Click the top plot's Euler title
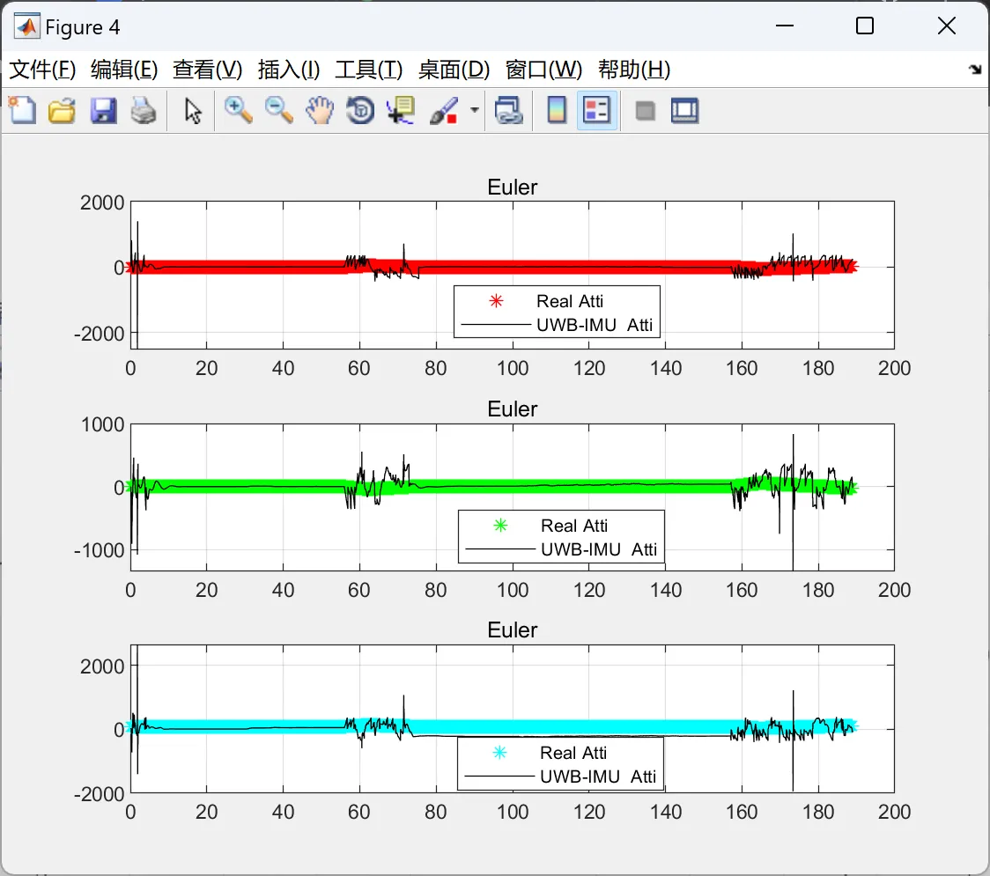The image size is (990, 876). click(x=512, y=187)
